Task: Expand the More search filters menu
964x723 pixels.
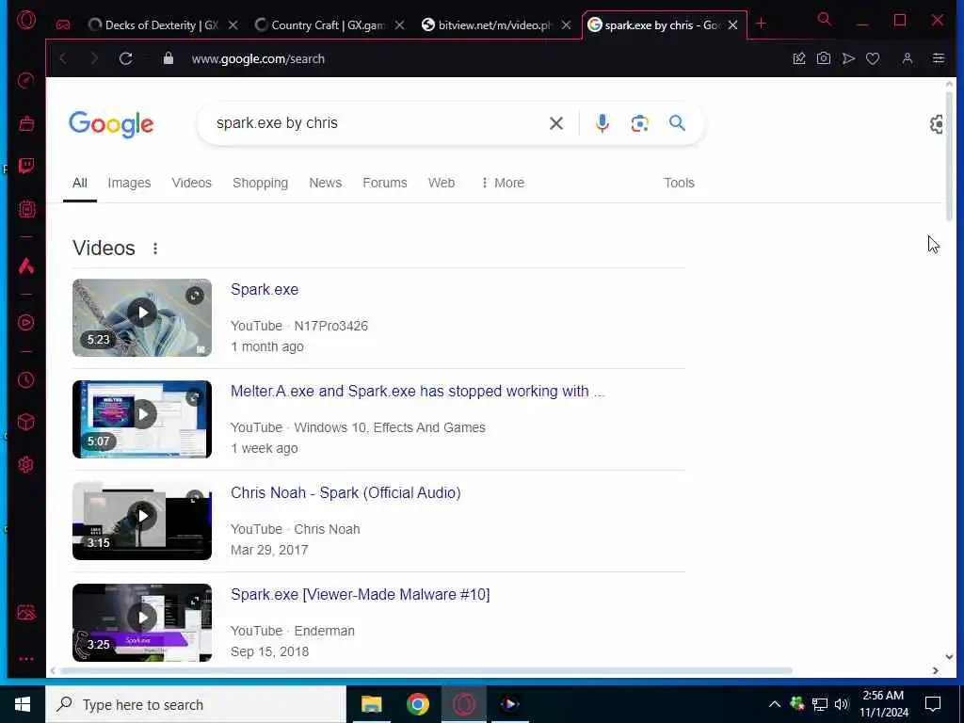Action: (x=503, y=183)
